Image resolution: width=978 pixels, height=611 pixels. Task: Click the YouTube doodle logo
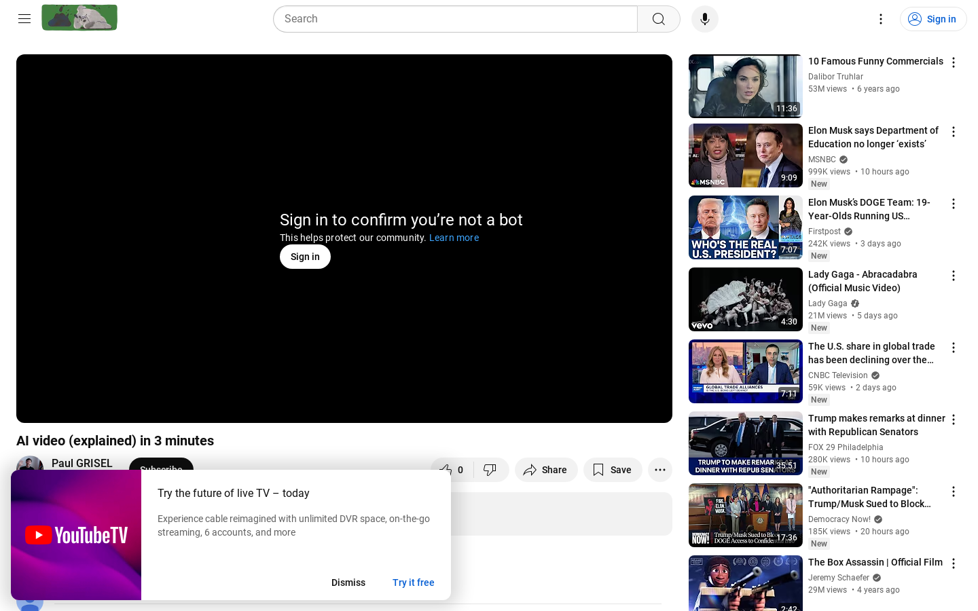point(79,18)
